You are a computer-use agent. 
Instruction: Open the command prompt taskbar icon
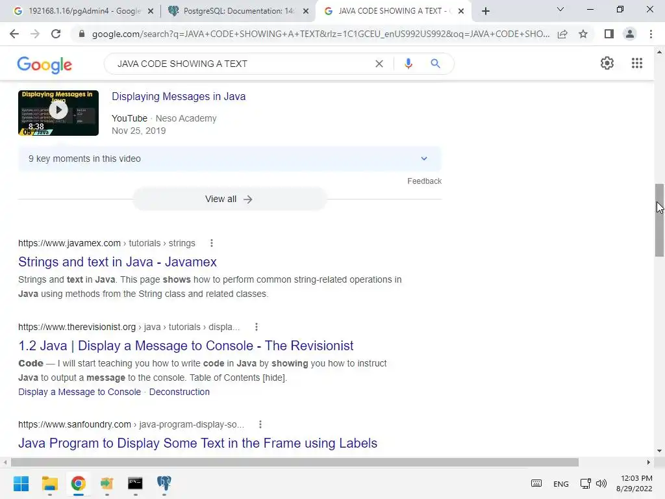[135, 483]
